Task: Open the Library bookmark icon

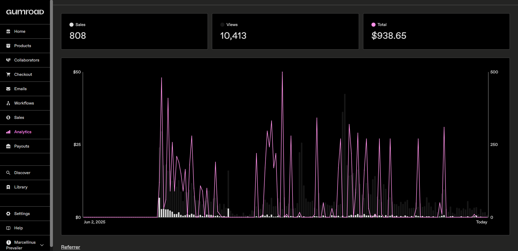Action: pos(8,187)
